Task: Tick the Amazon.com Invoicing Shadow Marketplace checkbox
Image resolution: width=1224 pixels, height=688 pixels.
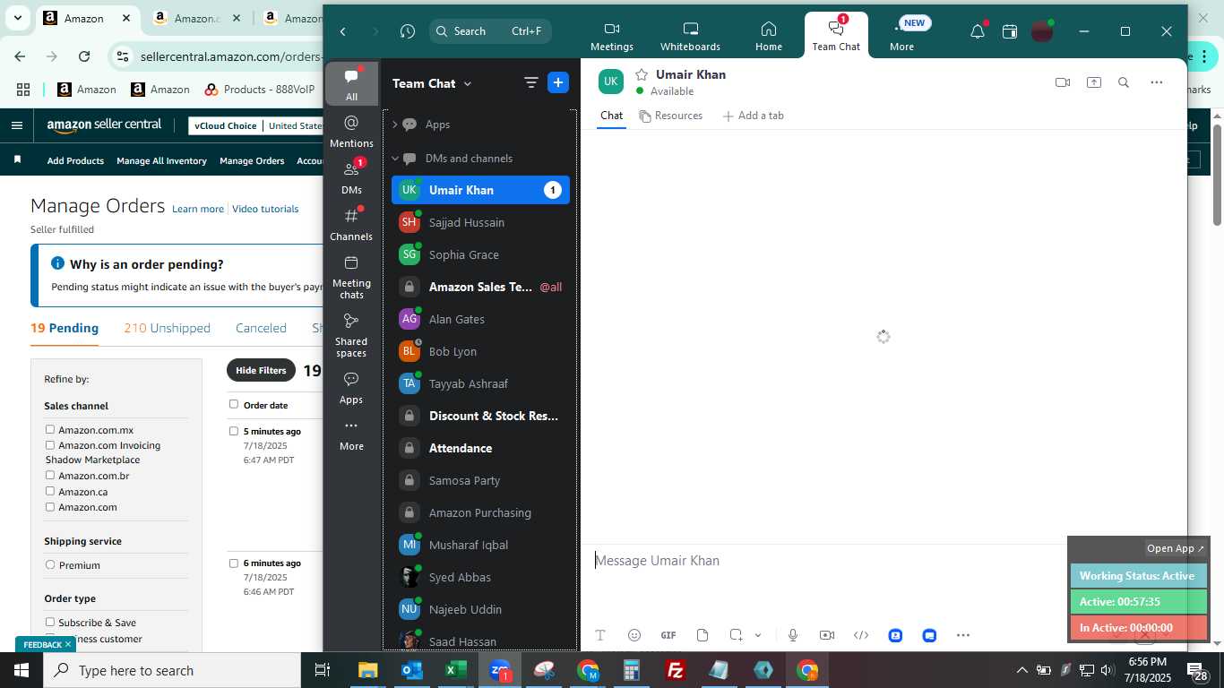Action: 50,445
